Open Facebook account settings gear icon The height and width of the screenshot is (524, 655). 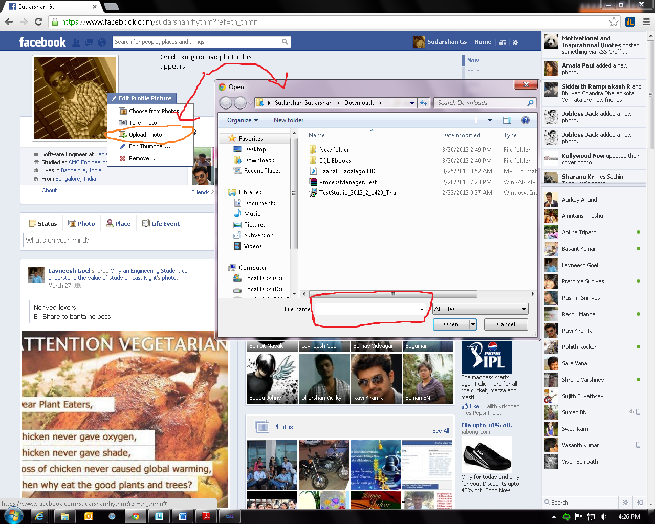[515, 42]
